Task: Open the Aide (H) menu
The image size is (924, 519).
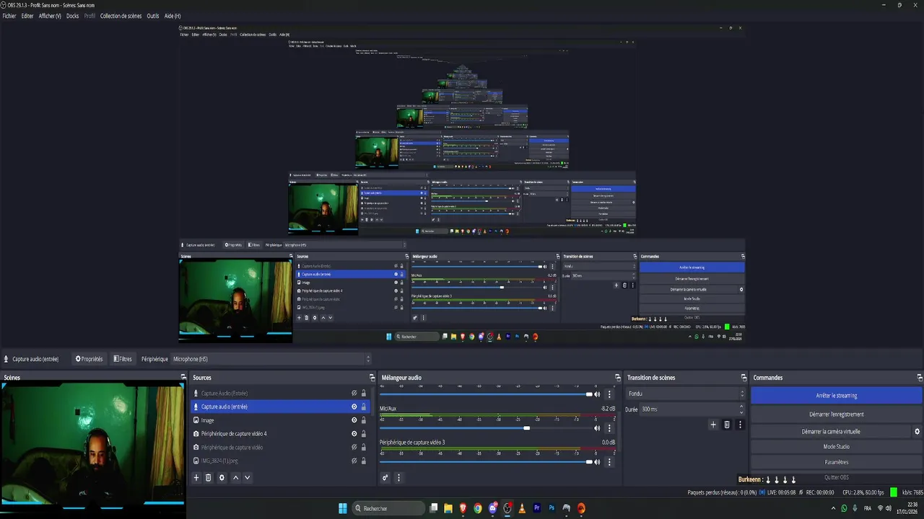Action: (173, 16)
